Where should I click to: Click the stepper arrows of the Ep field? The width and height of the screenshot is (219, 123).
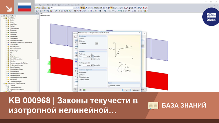[92, 65]
